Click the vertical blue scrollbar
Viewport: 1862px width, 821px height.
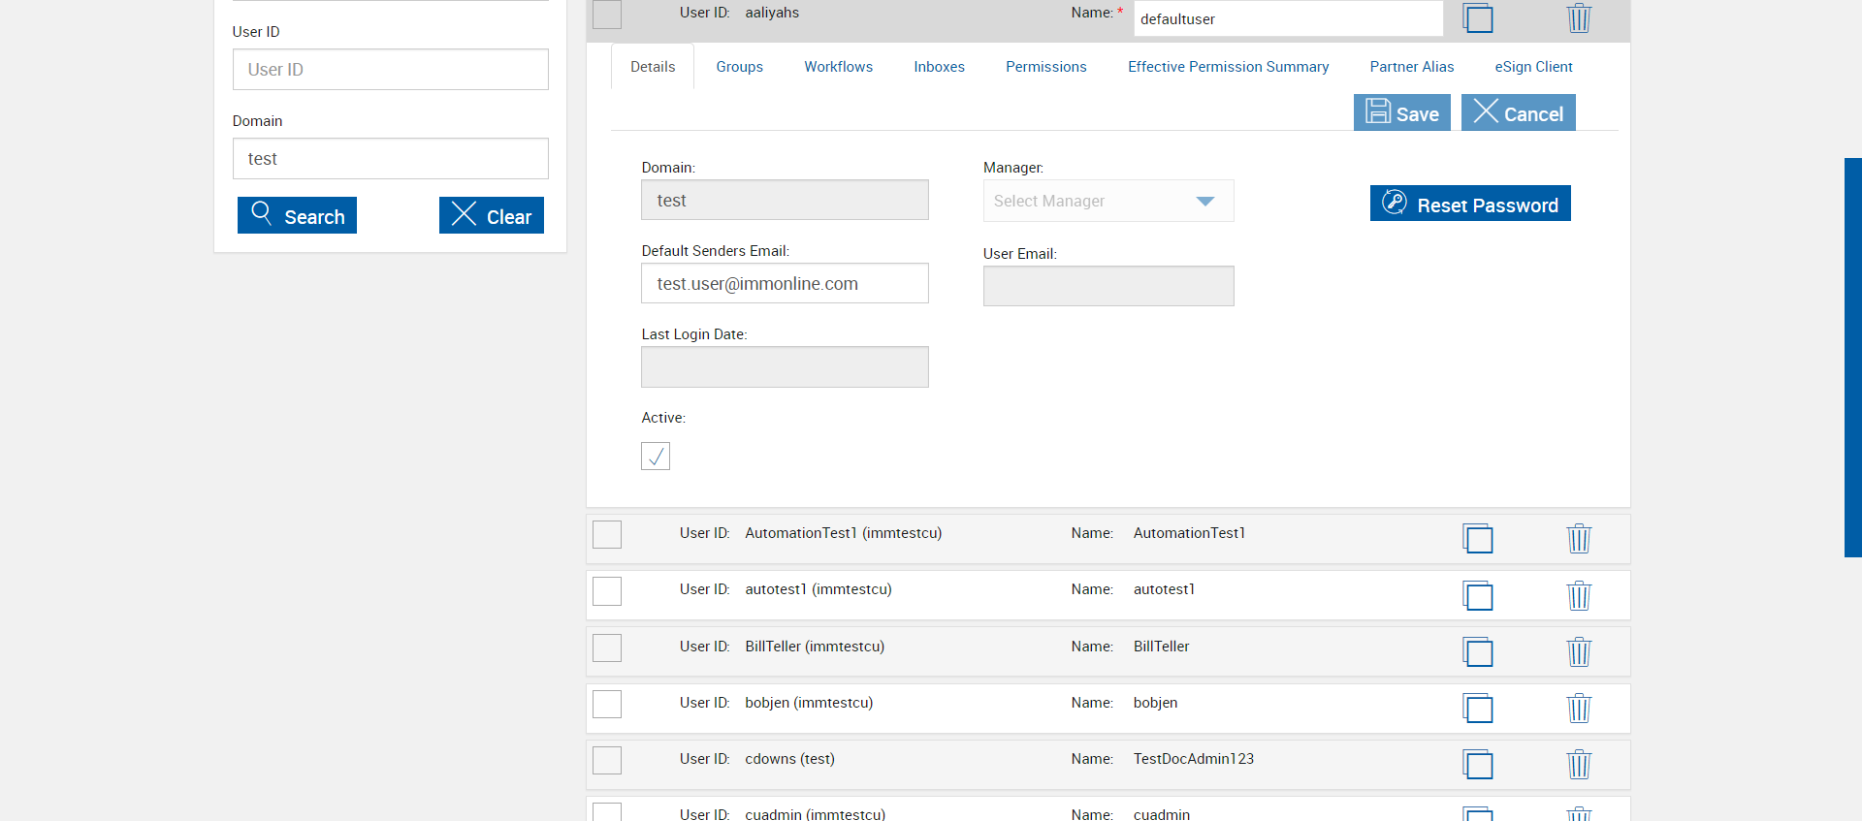pos(1852,357)
